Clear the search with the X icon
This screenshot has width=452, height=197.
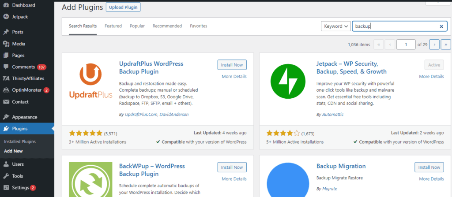pos(441,26)
